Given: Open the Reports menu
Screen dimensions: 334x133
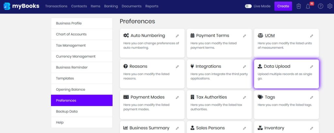Looking at the screenshot, I should click(152, 6).
